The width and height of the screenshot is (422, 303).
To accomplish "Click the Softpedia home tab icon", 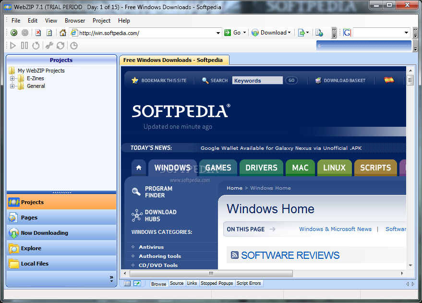I will click(139, 168).
